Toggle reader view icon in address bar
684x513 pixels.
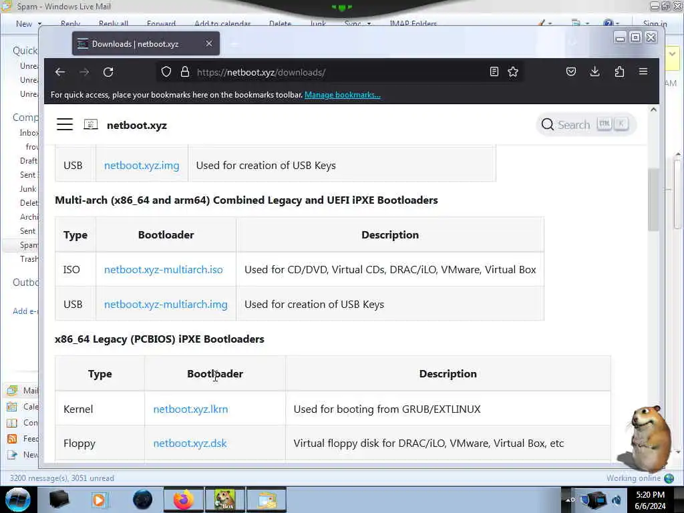[x=494, y=72]
